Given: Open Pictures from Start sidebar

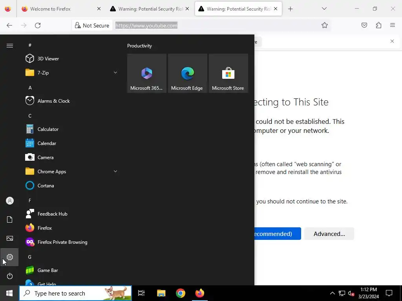Looking at the screenshot, I should [10, 238].
